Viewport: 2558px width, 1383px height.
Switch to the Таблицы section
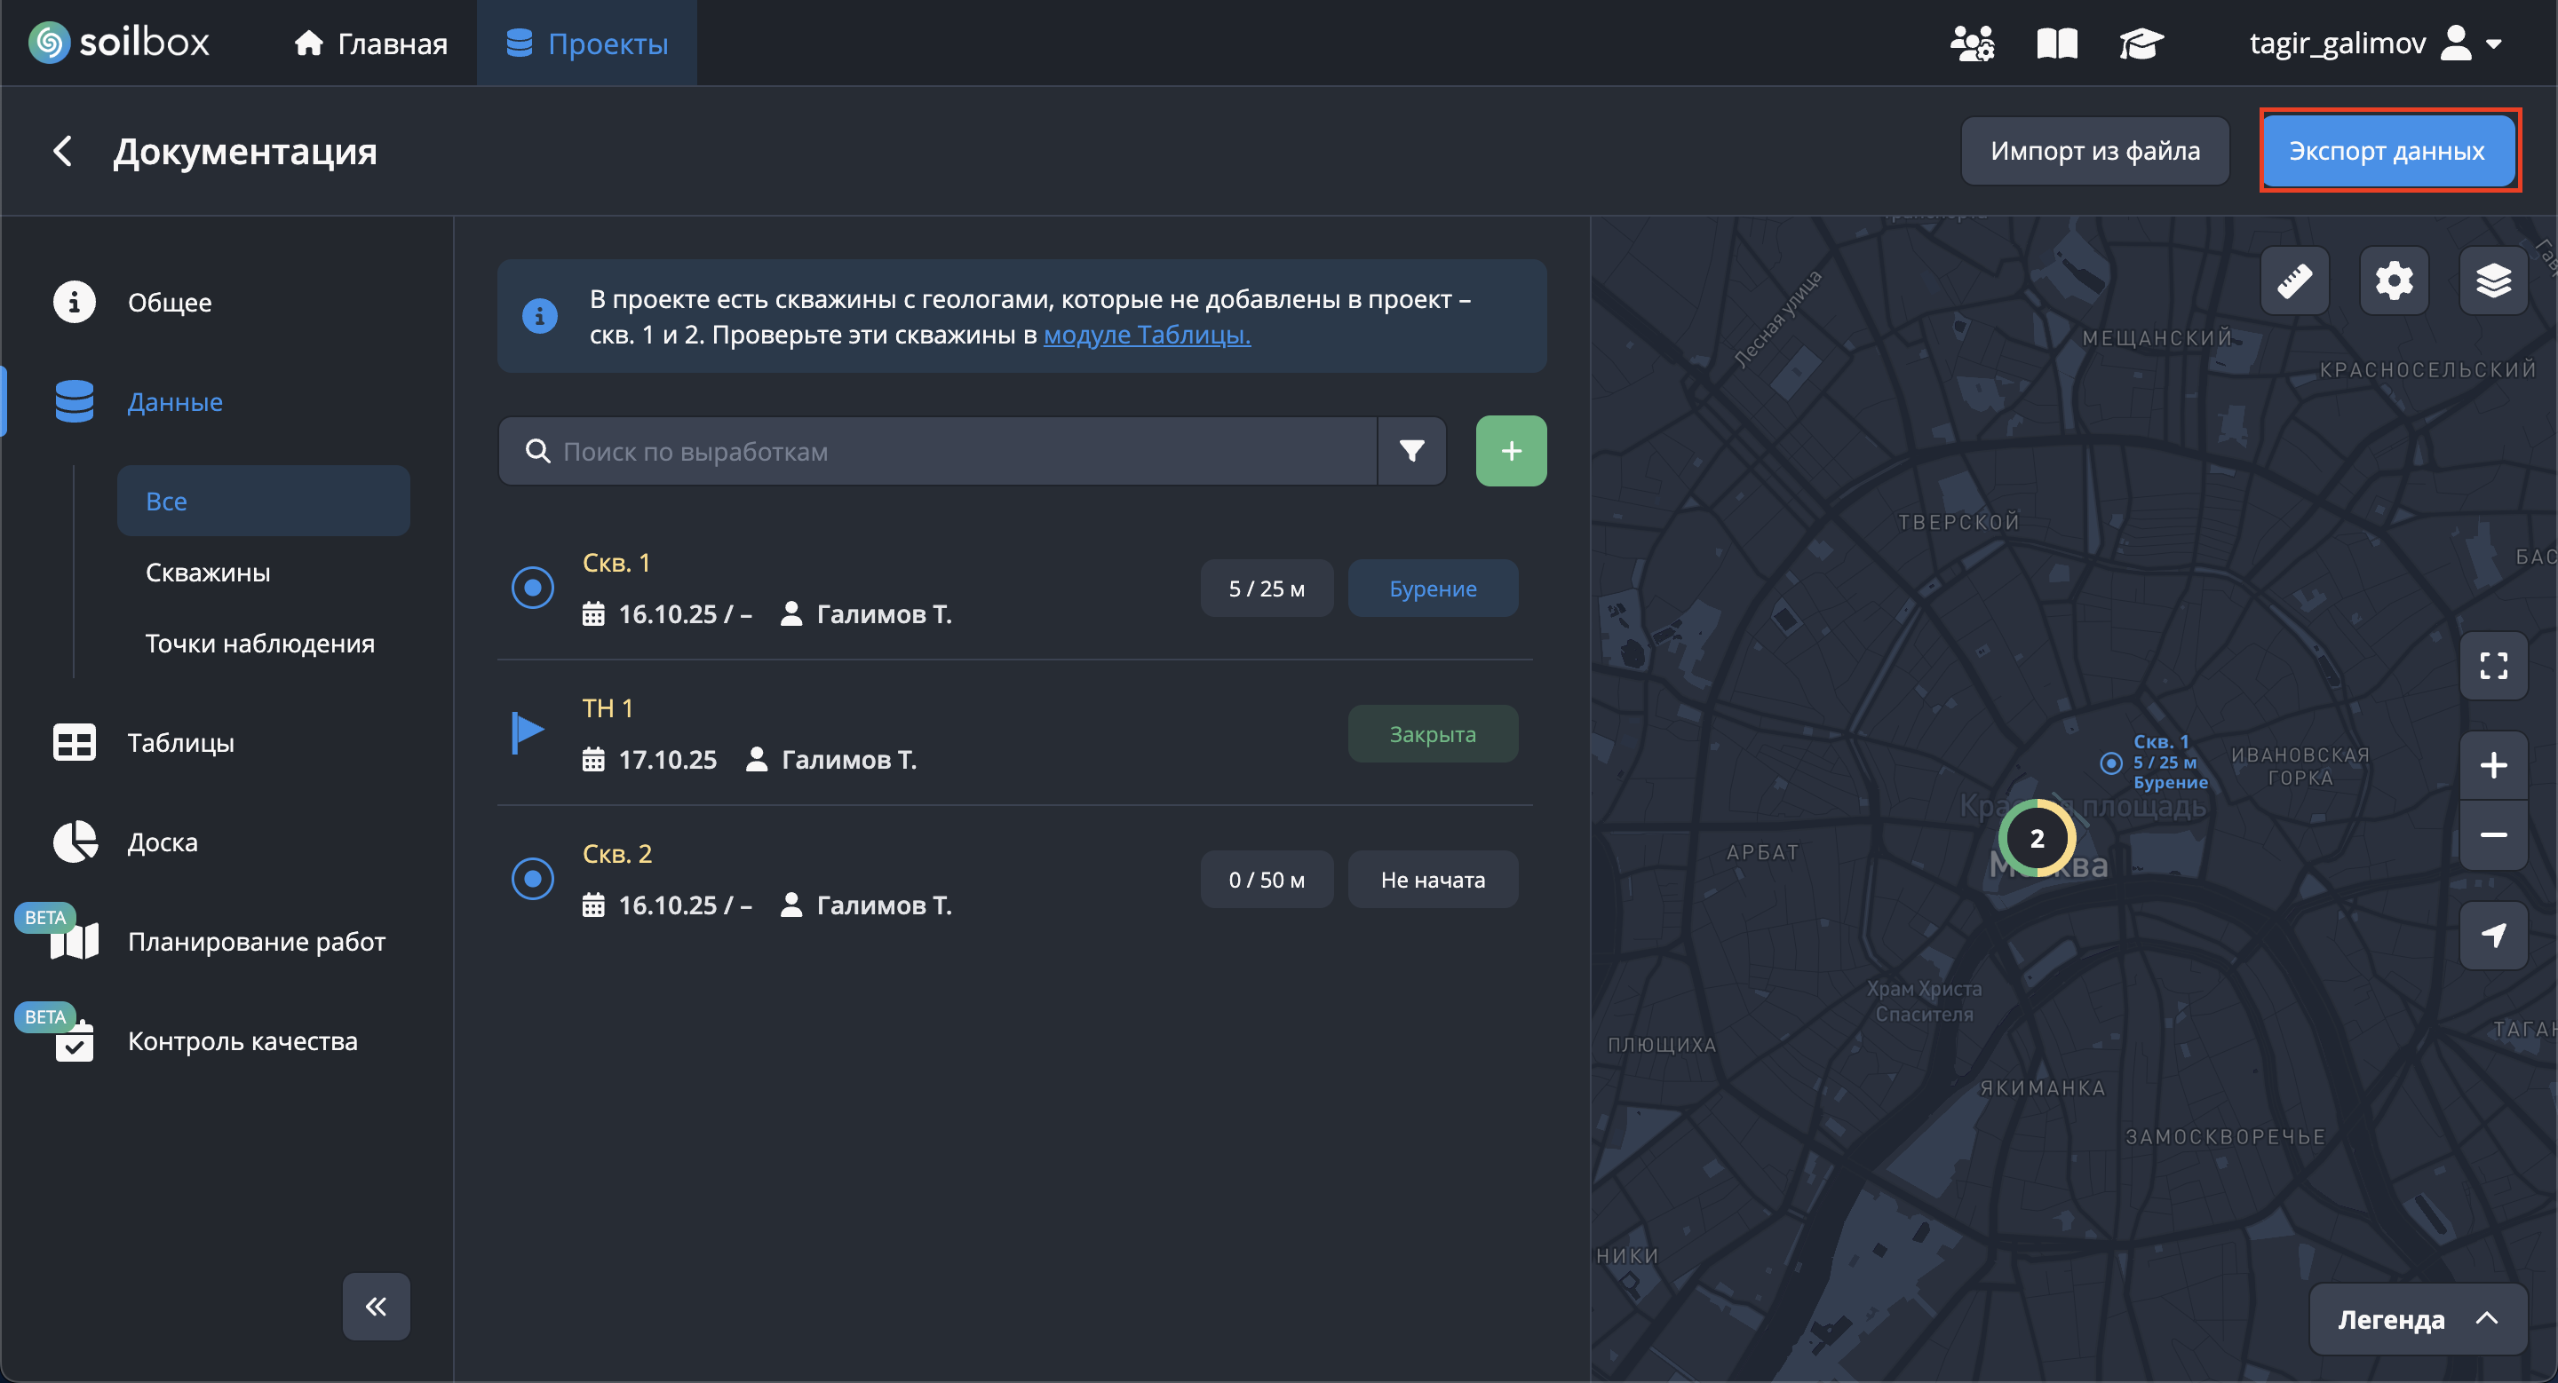(180, 743)
